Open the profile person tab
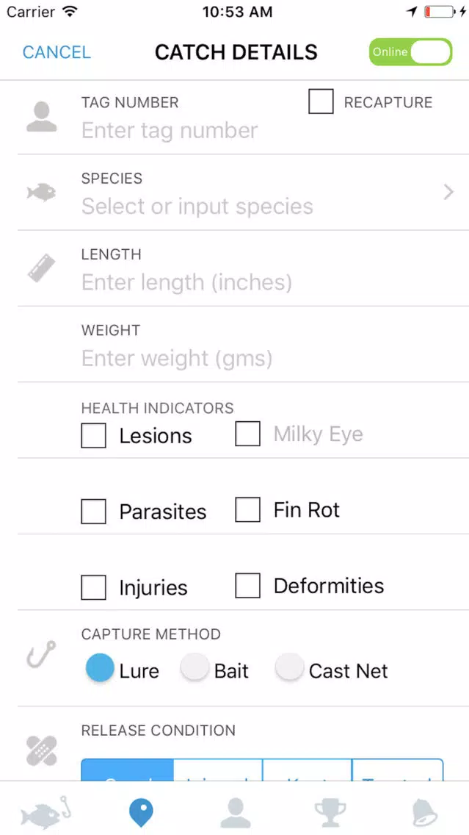Screen dimensions: 469x835 pos(236,813)
